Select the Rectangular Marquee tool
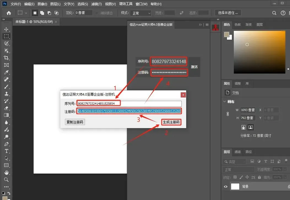The width and height of the screenshot is (290, 200). (6, 36)
